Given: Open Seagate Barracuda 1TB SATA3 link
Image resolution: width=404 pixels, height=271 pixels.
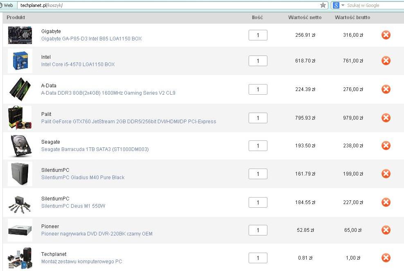Looking at the screenshot, I should tap(95, 149).
